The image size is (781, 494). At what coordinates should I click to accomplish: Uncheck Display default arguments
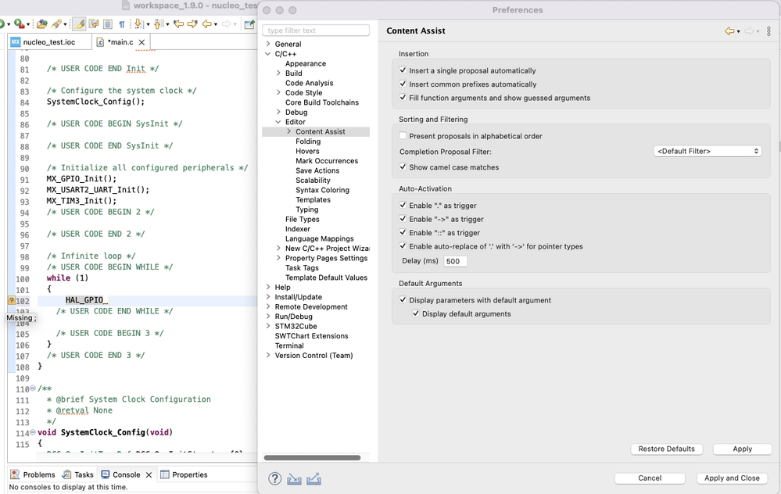pos(415,313)
